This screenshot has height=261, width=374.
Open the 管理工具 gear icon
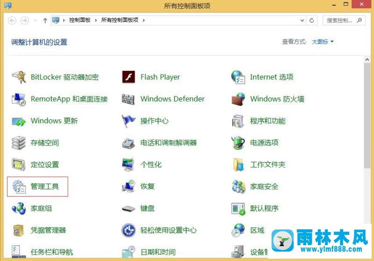click(x=19, y=187)
